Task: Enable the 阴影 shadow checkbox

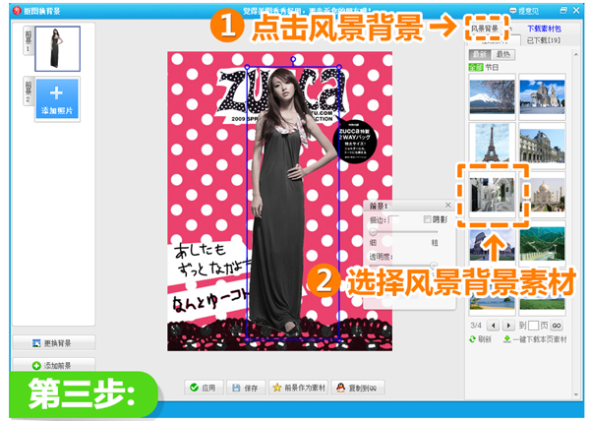Action: point(427,219)
